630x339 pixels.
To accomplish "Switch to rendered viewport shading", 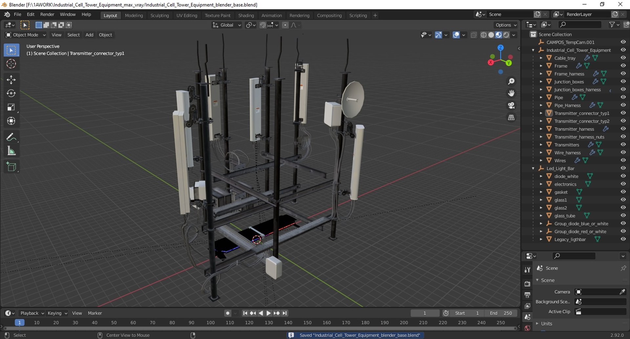I will (x=506, y=35).
